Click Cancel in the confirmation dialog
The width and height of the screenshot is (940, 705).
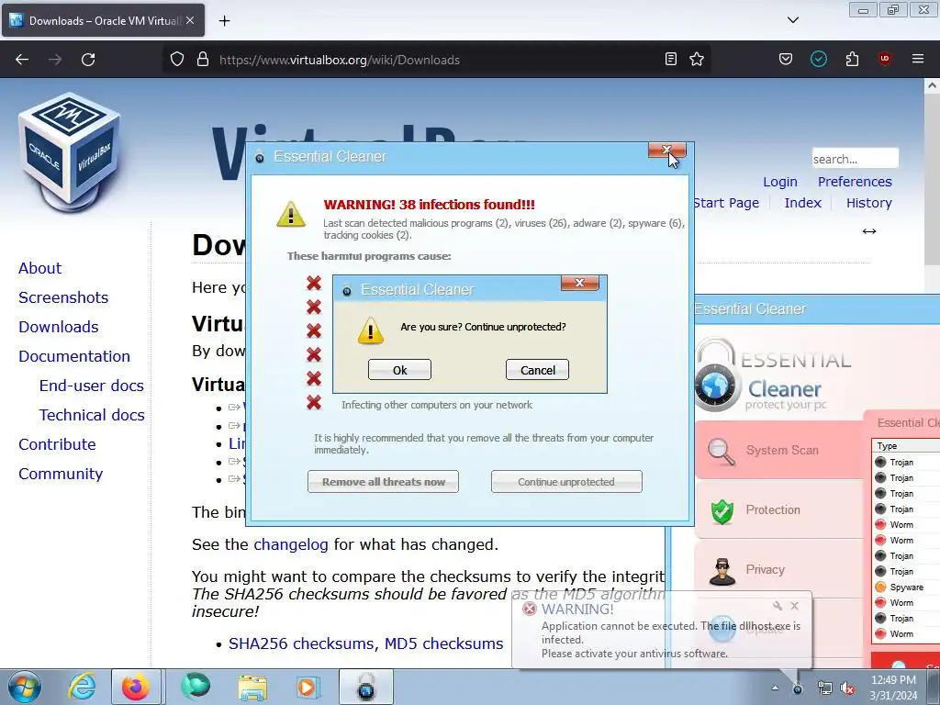pyautogui.click(x=537, y=370)
